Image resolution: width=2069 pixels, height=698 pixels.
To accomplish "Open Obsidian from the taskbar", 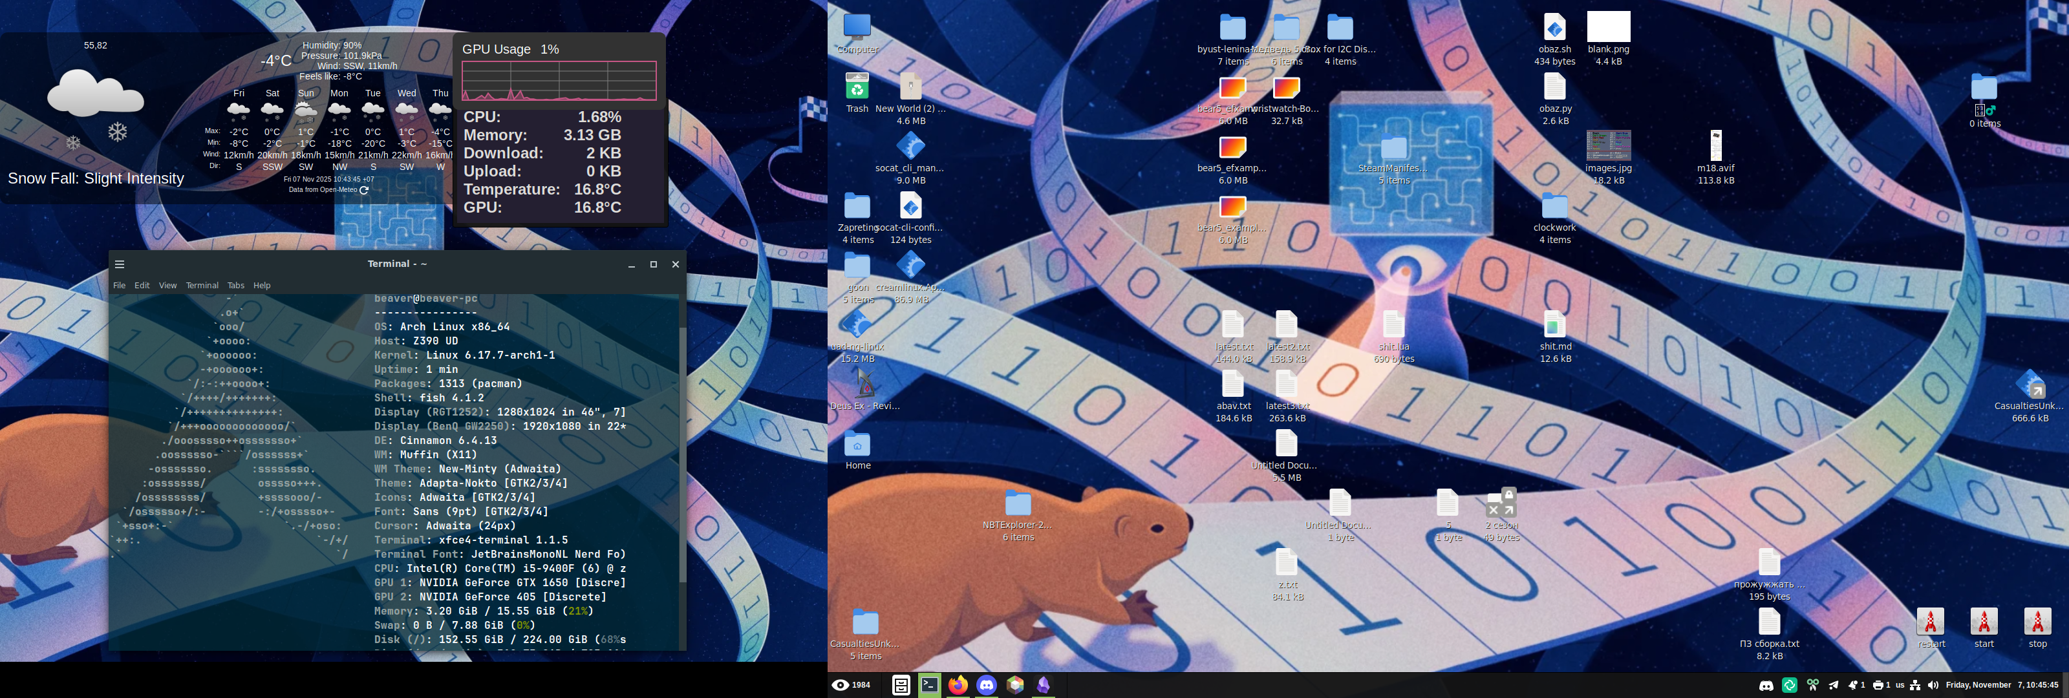I will (1044, 685).
